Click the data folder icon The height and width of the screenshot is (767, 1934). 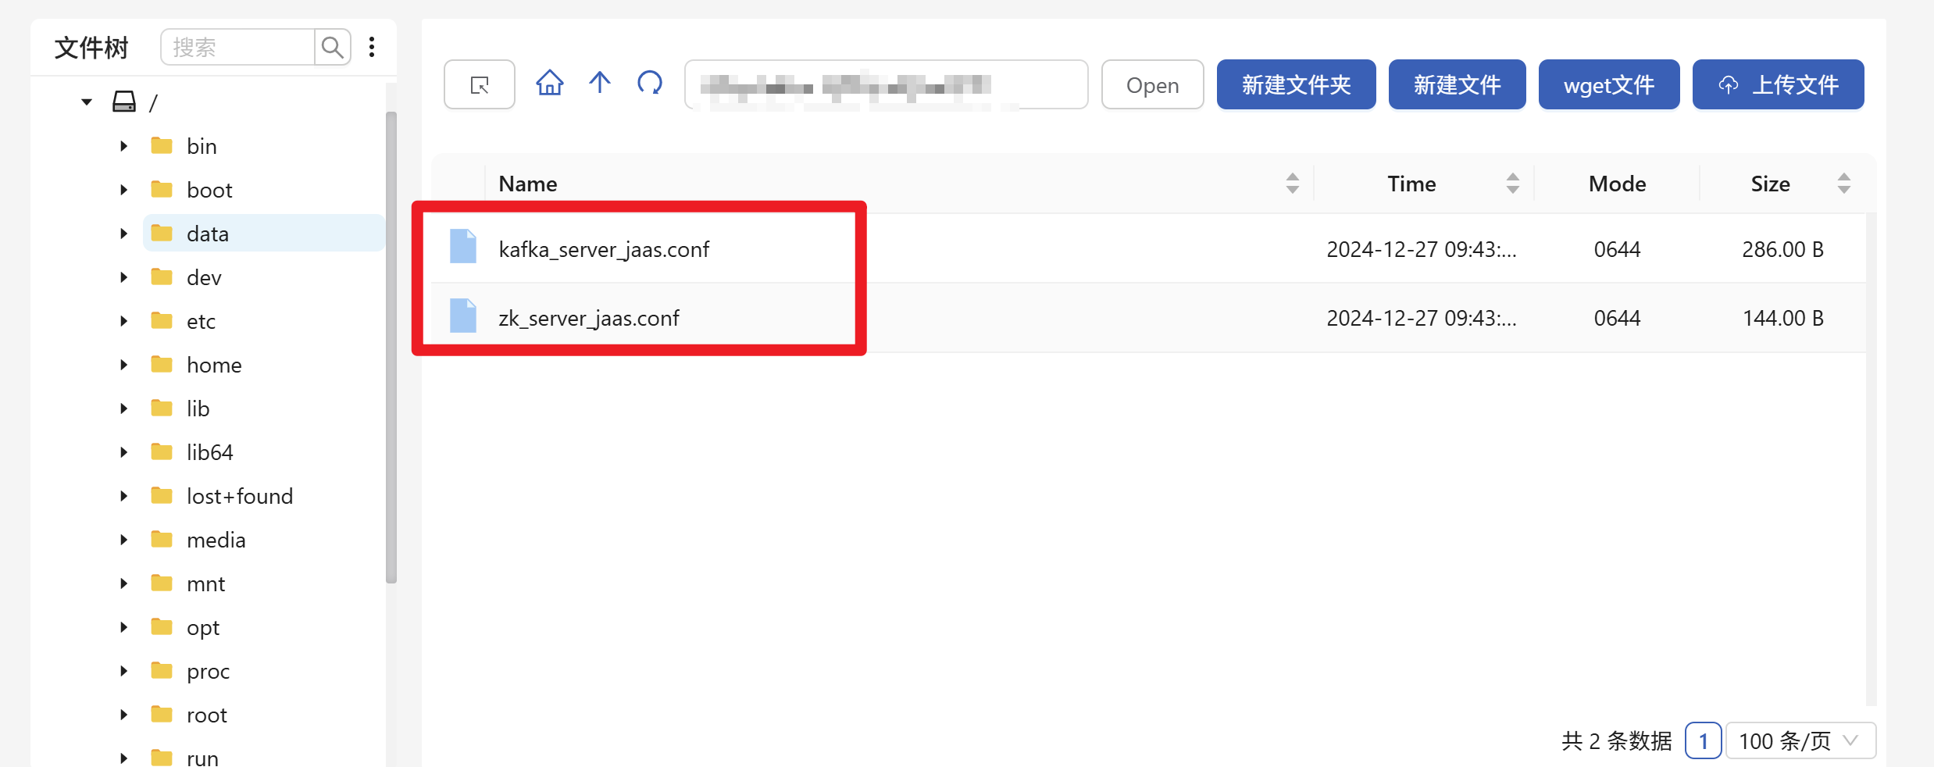(x=162, y=234)
